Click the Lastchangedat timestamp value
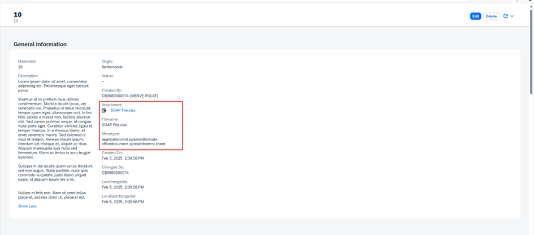The width and height of the screenshot is (534, 235). (123, 187)
